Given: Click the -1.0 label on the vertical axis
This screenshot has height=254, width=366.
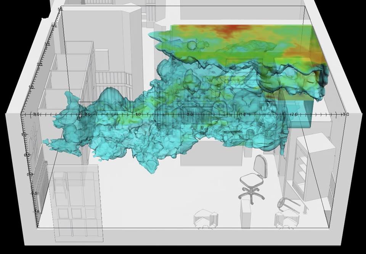Looking at the screenshot, I should tap(37, 212).
